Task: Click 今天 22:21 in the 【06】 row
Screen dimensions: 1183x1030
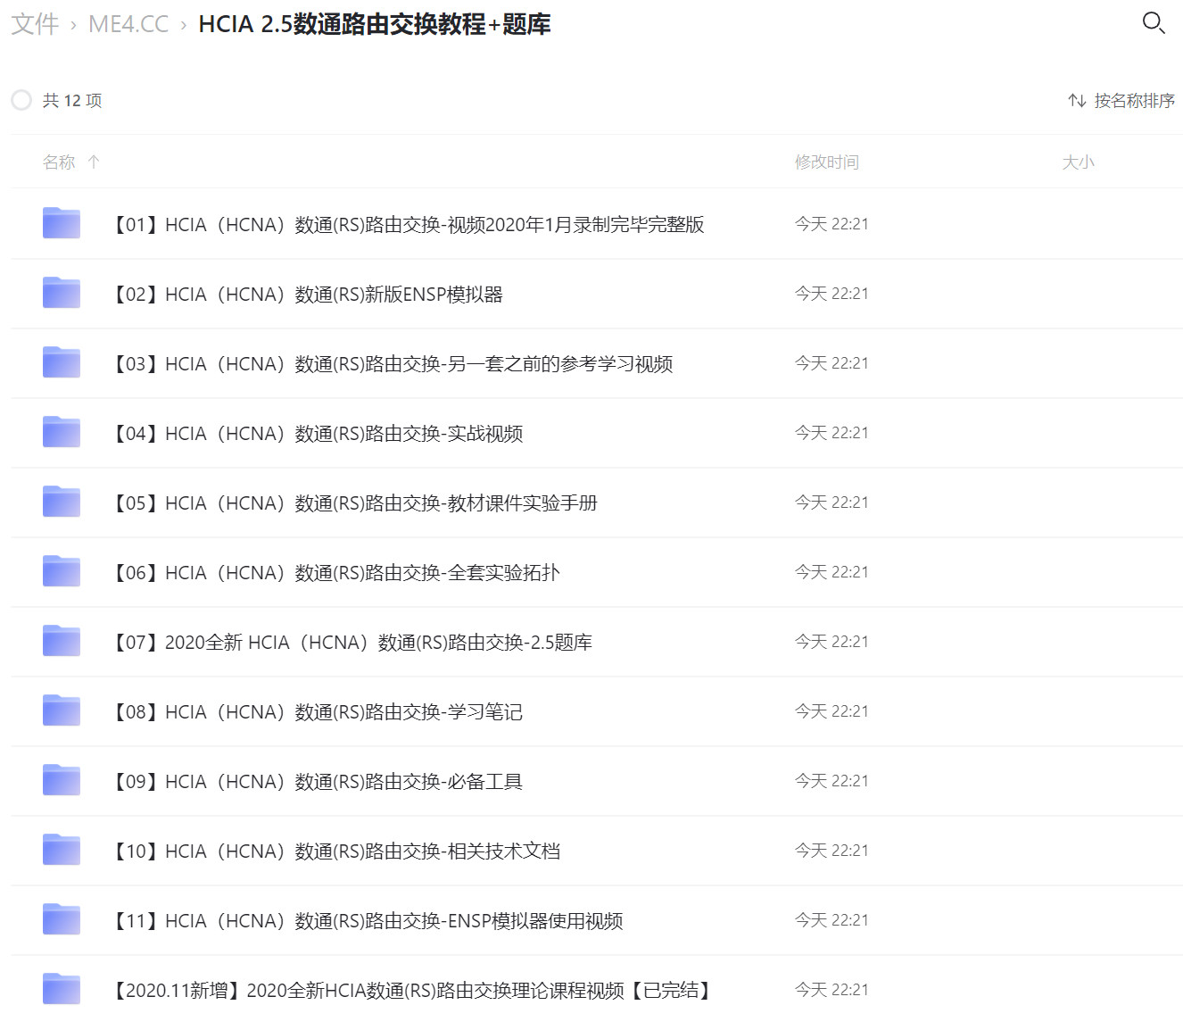Action: pyautogui.click(x=831, y=572)
